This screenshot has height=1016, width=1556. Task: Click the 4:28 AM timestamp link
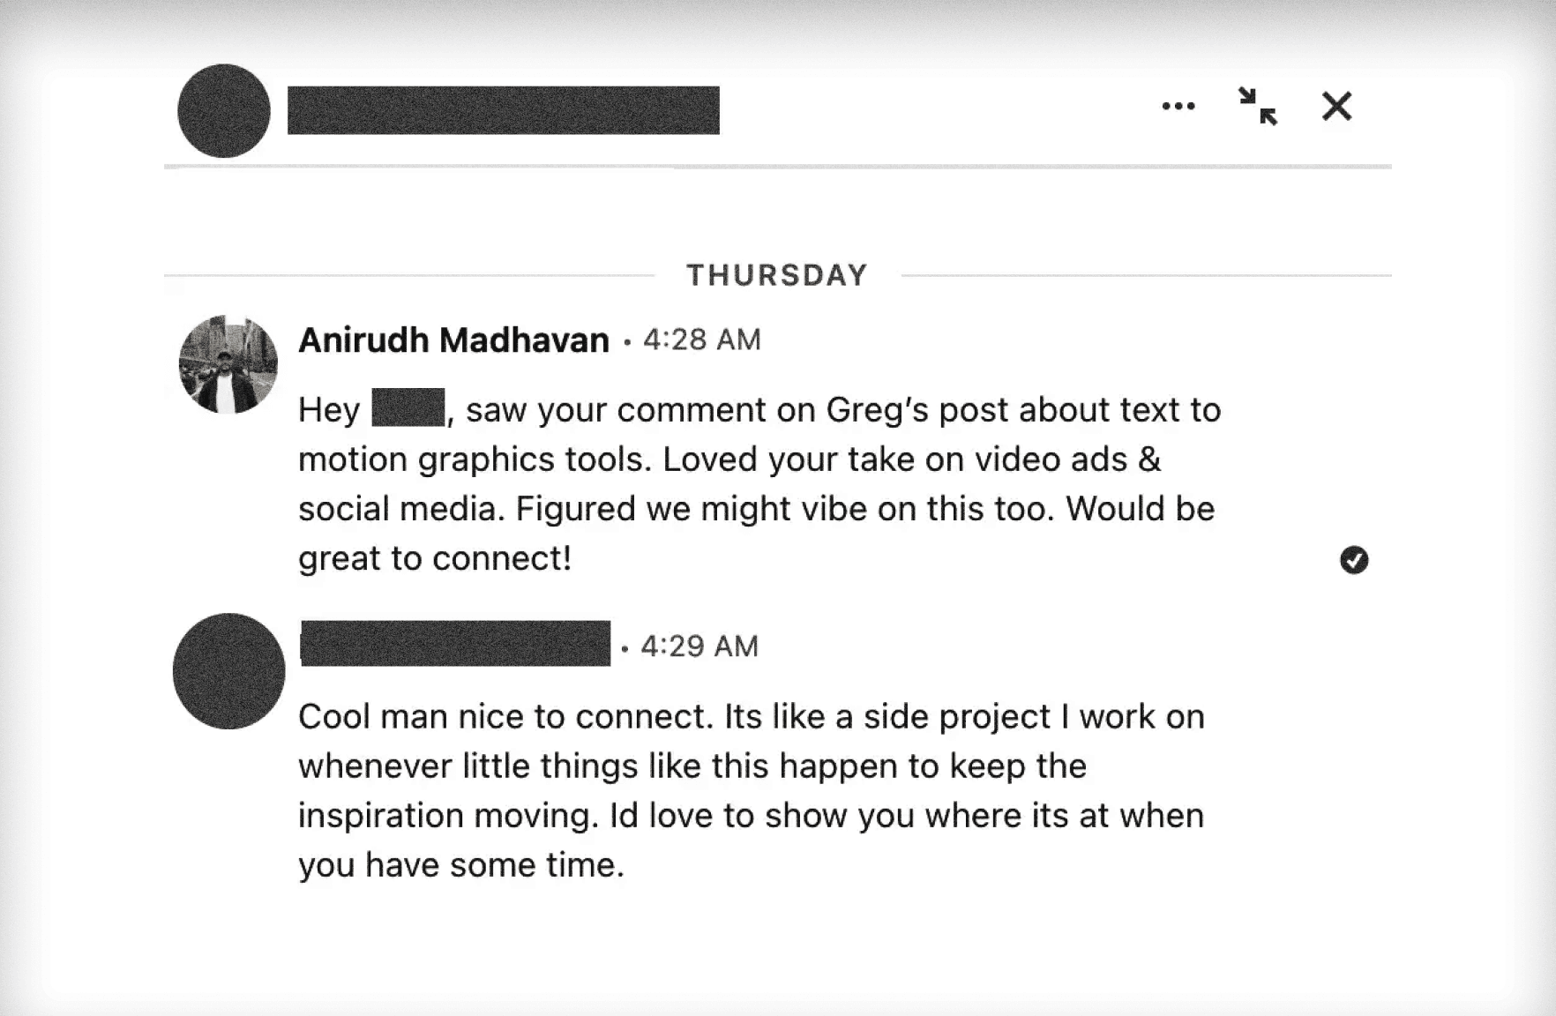tap(701, 340)
